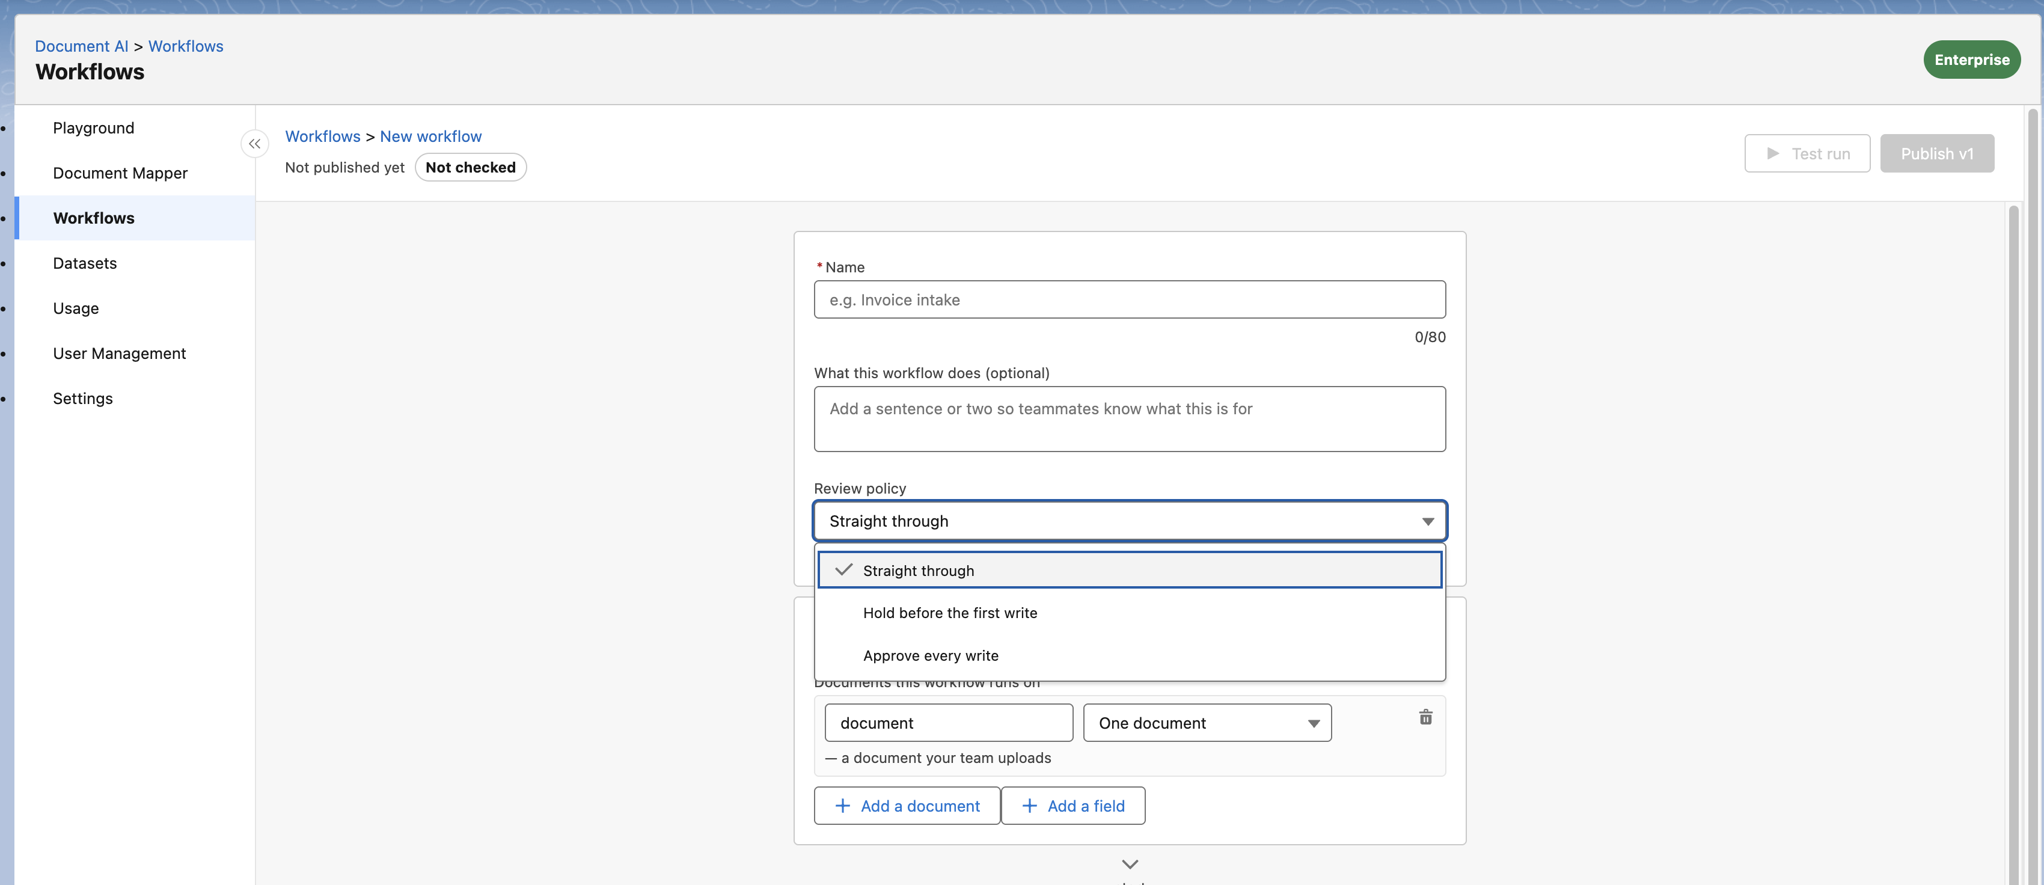This screenshot has height=885, width=2044.
Task: Focus the workflow description text area
Action: coord(1129,419)
